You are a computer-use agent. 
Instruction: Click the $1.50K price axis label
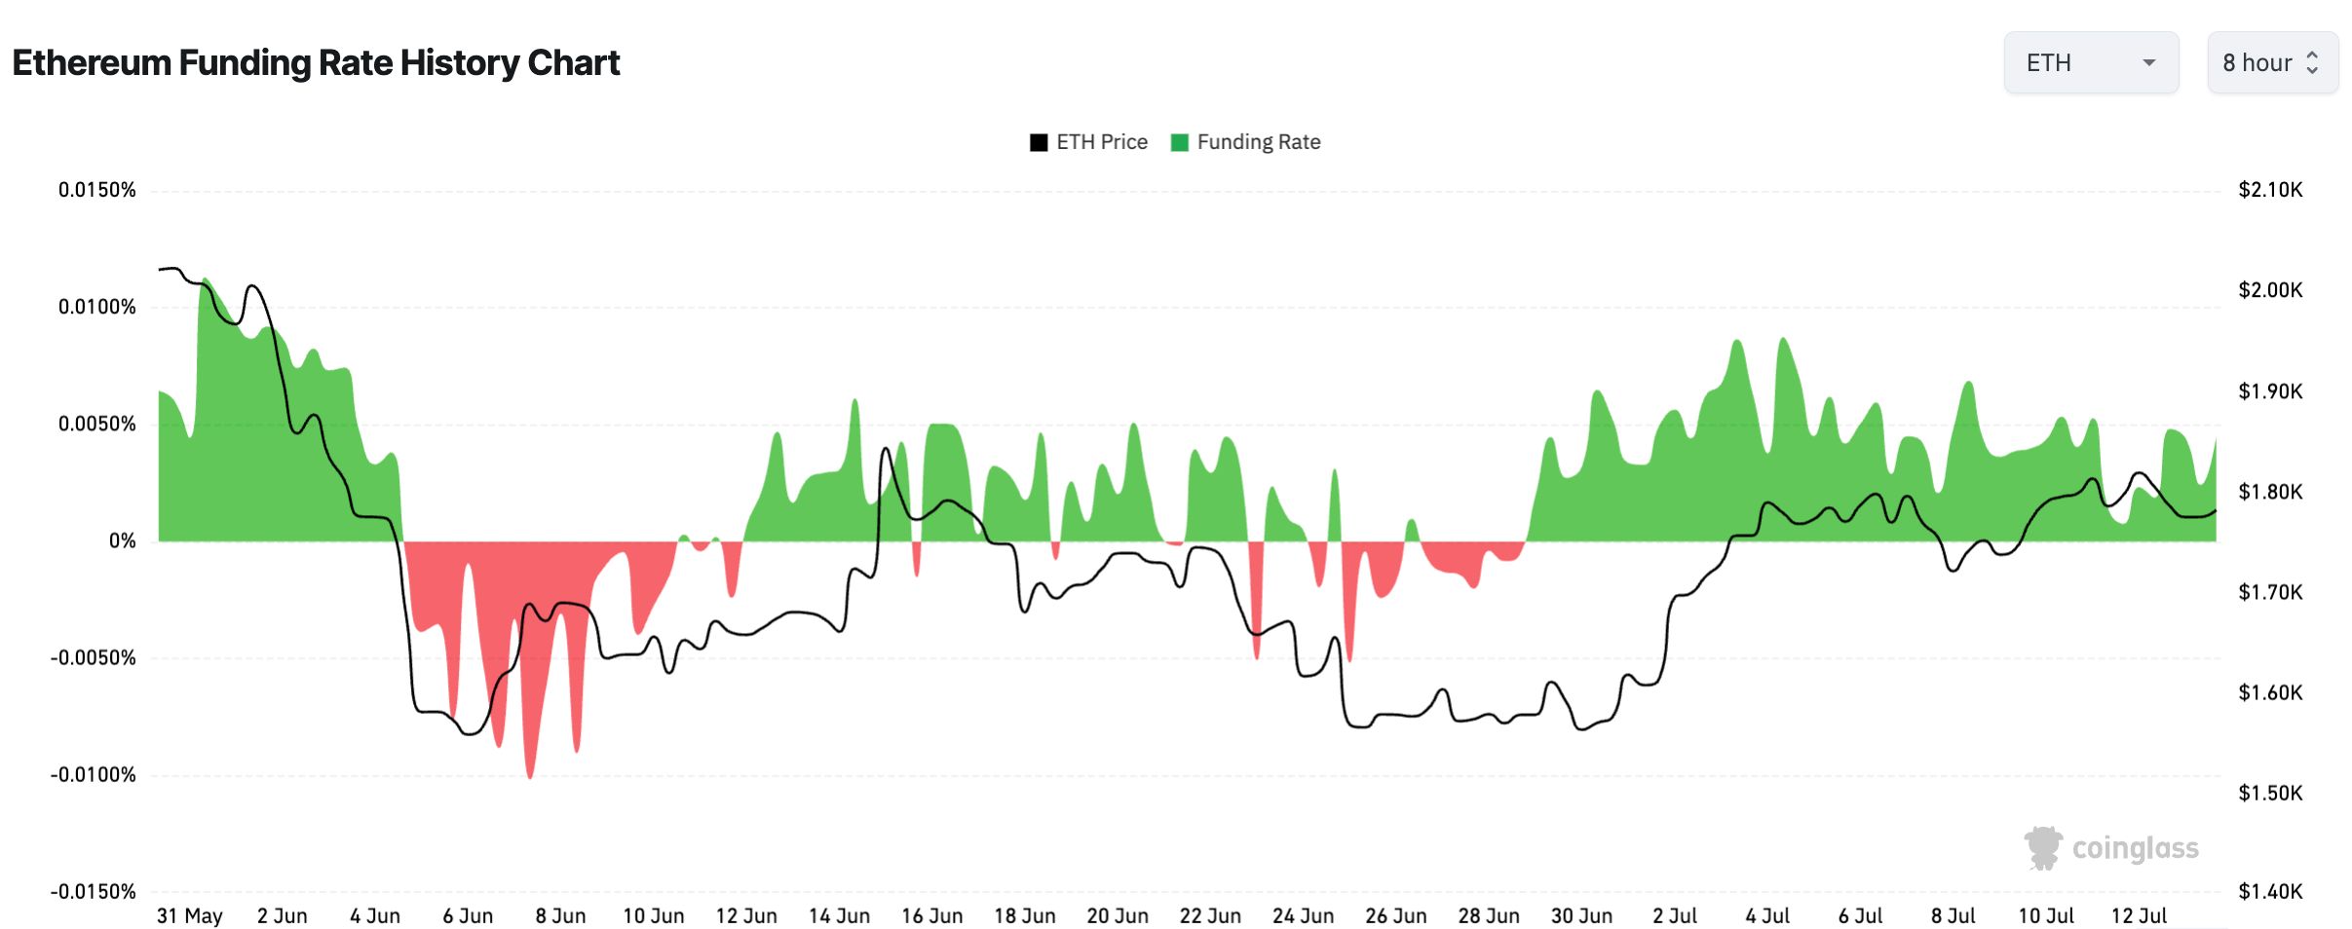click(x=2270, y=793)
